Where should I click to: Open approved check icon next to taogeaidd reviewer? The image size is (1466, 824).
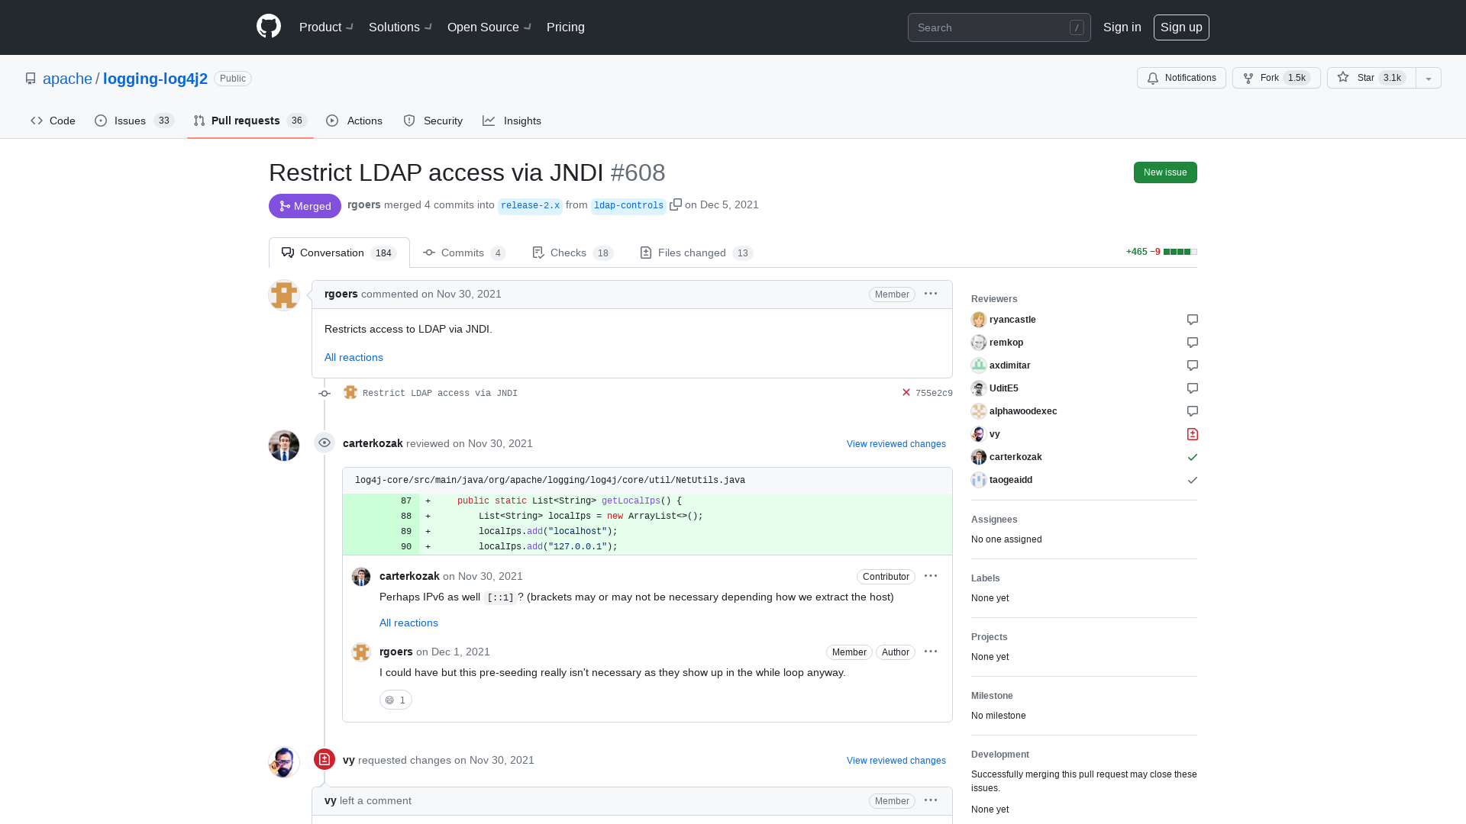click(1193, 480)
